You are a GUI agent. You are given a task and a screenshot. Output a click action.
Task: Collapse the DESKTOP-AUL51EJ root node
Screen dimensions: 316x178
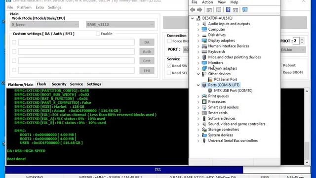click(x=193, y=18)
